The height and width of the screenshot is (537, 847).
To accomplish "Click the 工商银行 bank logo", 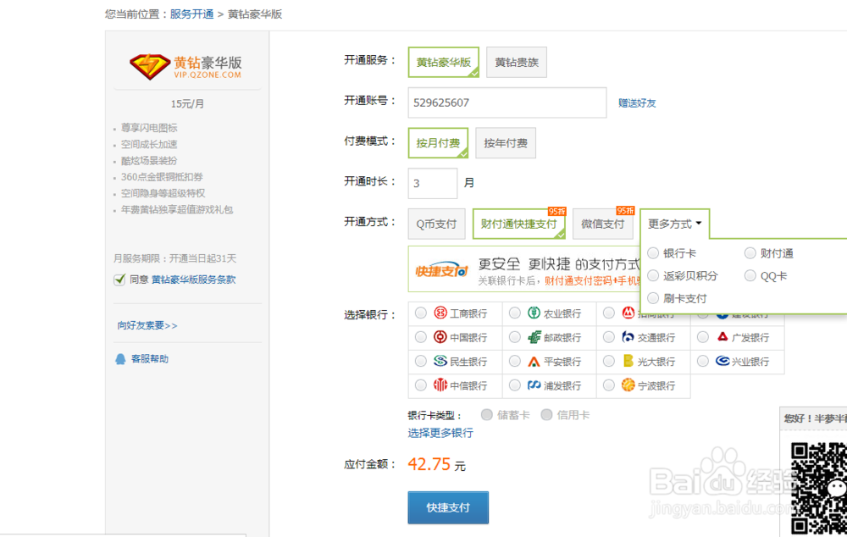I will (x=440, y=313).
